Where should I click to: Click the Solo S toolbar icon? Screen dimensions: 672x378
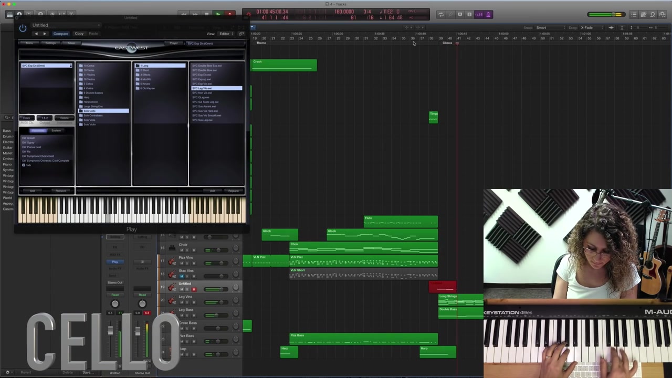pyautogui.click(x=469, y=15)
